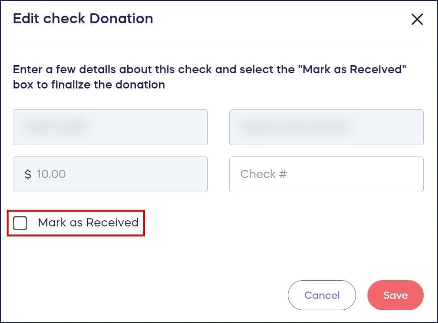
Task: Click the X icon in the dialog corner
Action: tap(417, 20)
